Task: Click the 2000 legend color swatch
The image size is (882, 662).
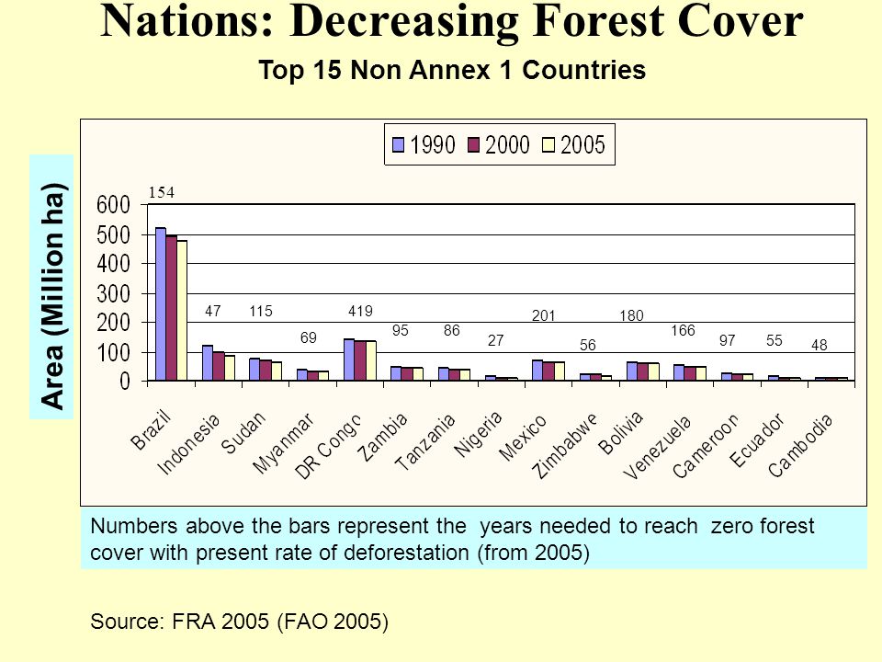Action: pos(474,145)
